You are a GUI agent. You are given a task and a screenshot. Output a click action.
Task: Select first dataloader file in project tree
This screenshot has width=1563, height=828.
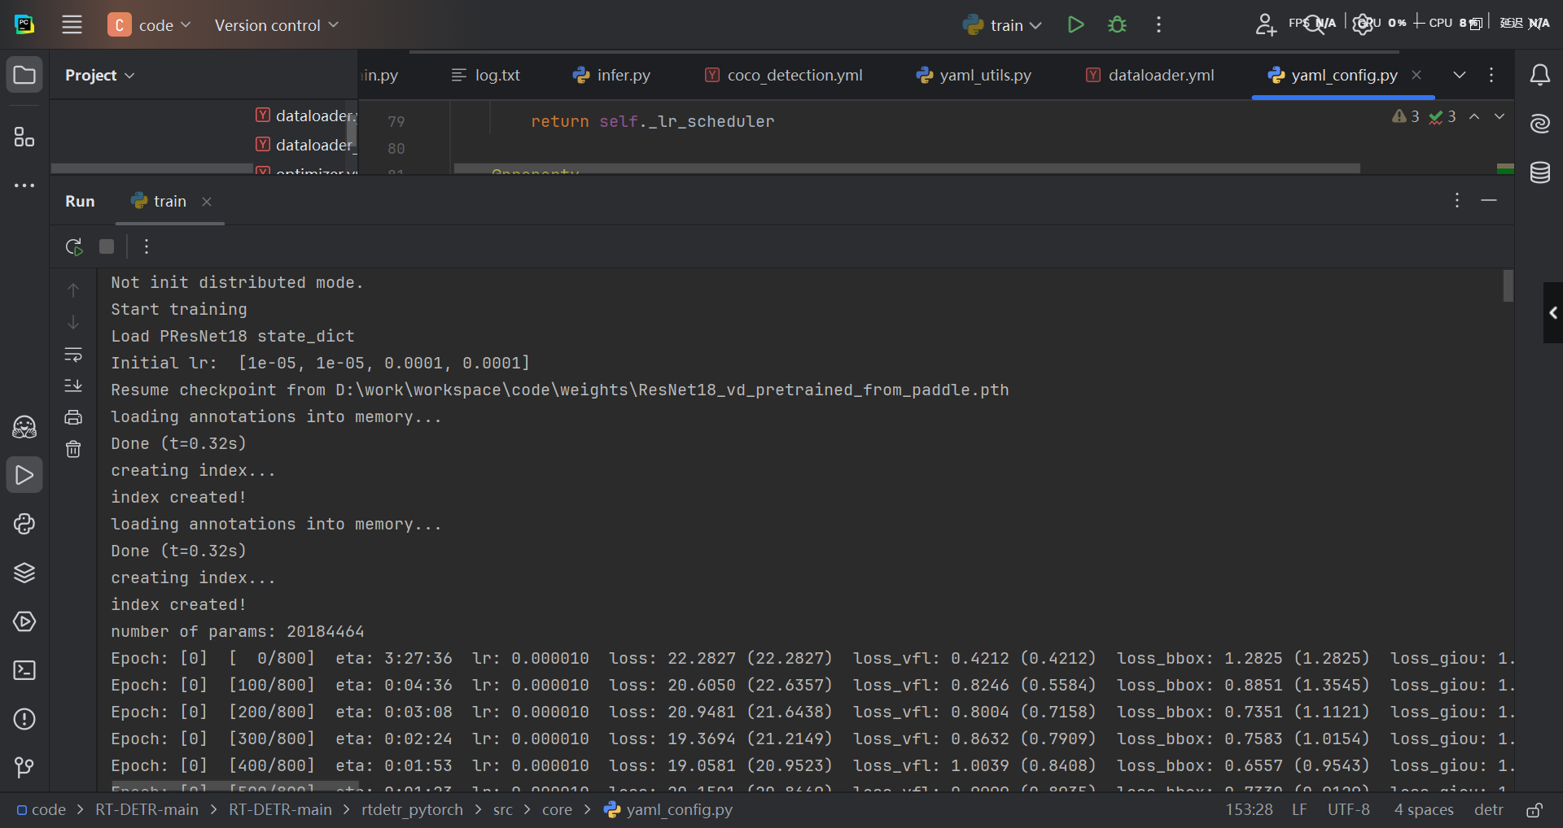click(x=305, y=115)
